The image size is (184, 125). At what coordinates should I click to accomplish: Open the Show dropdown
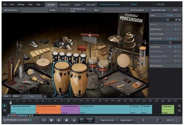pos(177,10)
